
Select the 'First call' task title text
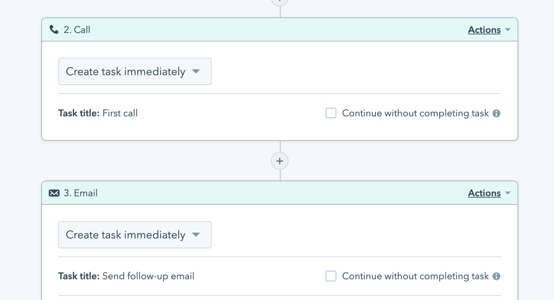click(x=120, y=113)
